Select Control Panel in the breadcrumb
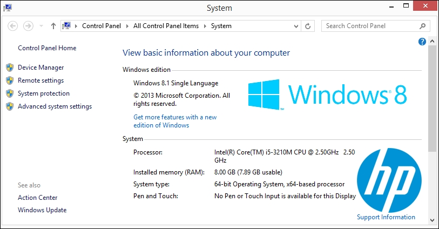 tap(102, 26)
